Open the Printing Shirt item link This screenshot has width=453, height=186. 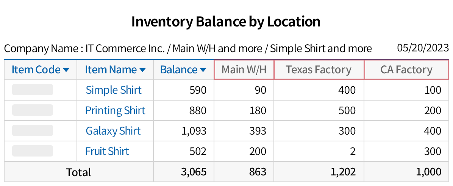click(115, 110)
